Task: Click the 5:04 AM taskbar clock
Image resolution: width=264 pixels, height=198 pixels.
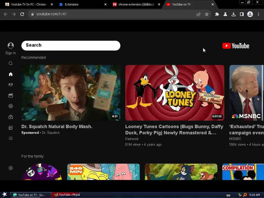Action: tap(254, 195)
